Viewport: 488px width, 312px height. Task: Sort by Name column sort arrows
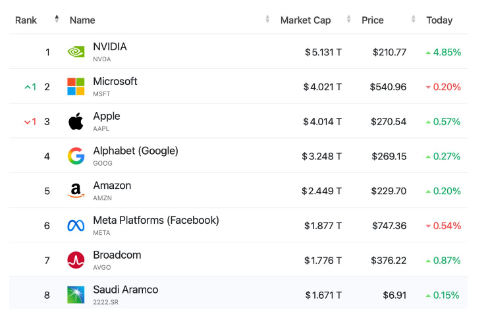(x=267, y=20)
